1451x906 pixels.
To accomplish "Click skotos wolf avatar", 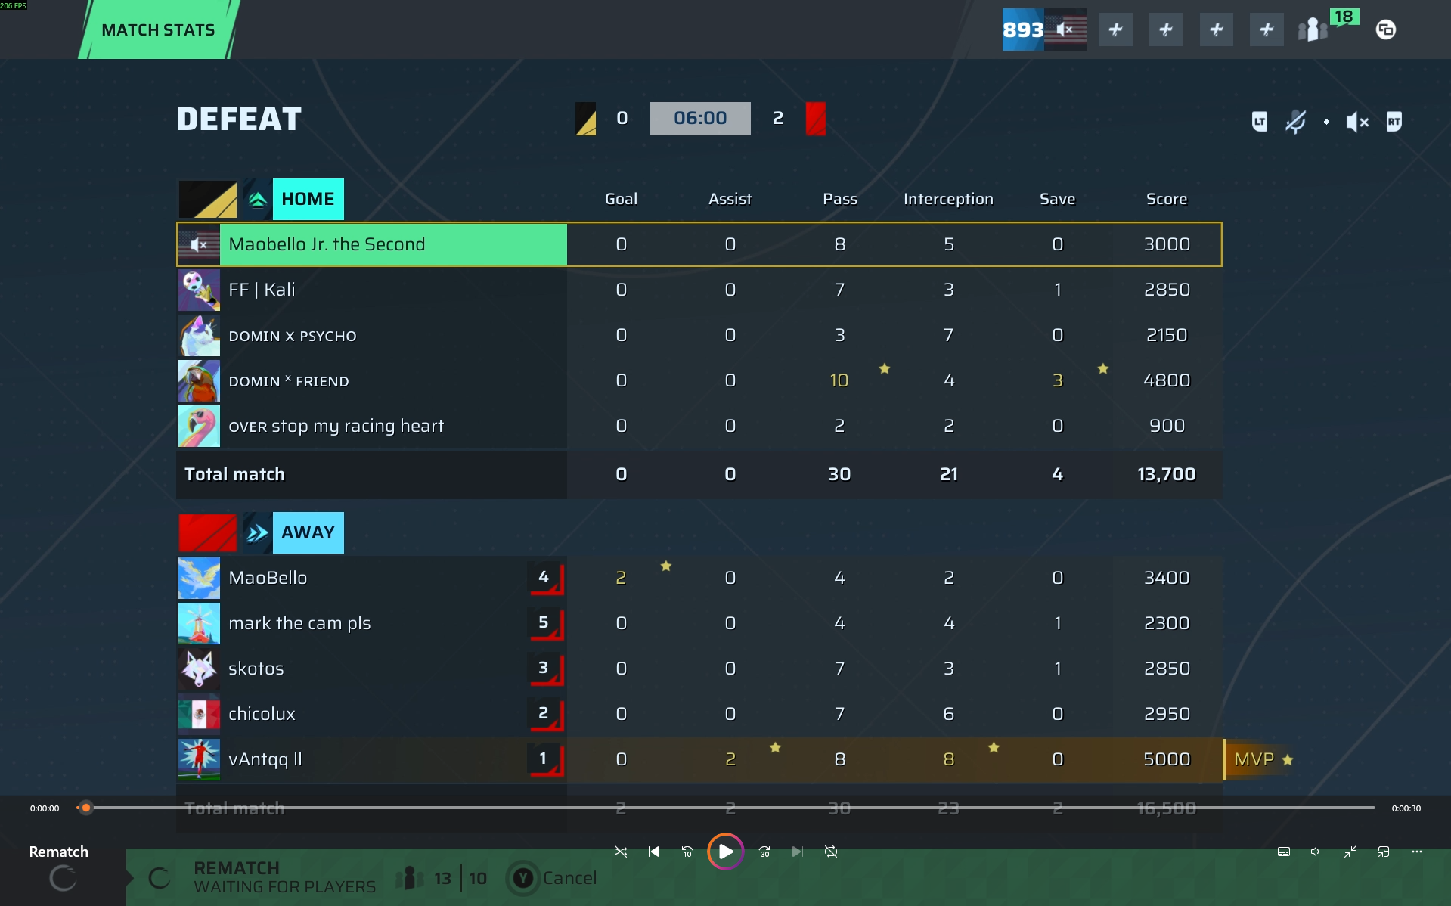I will coord(199,669).
